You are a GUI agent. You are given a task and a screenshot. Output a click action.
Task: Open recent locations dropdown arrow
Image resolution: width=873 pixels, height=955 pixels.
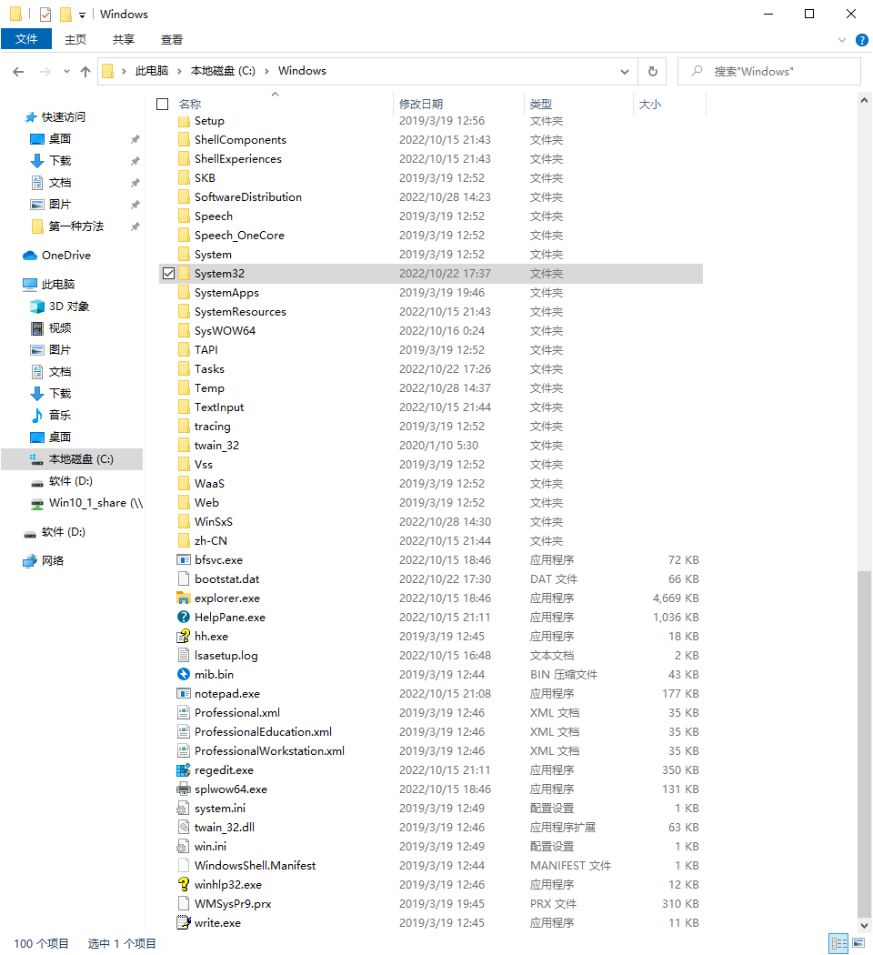click(66, 71)
